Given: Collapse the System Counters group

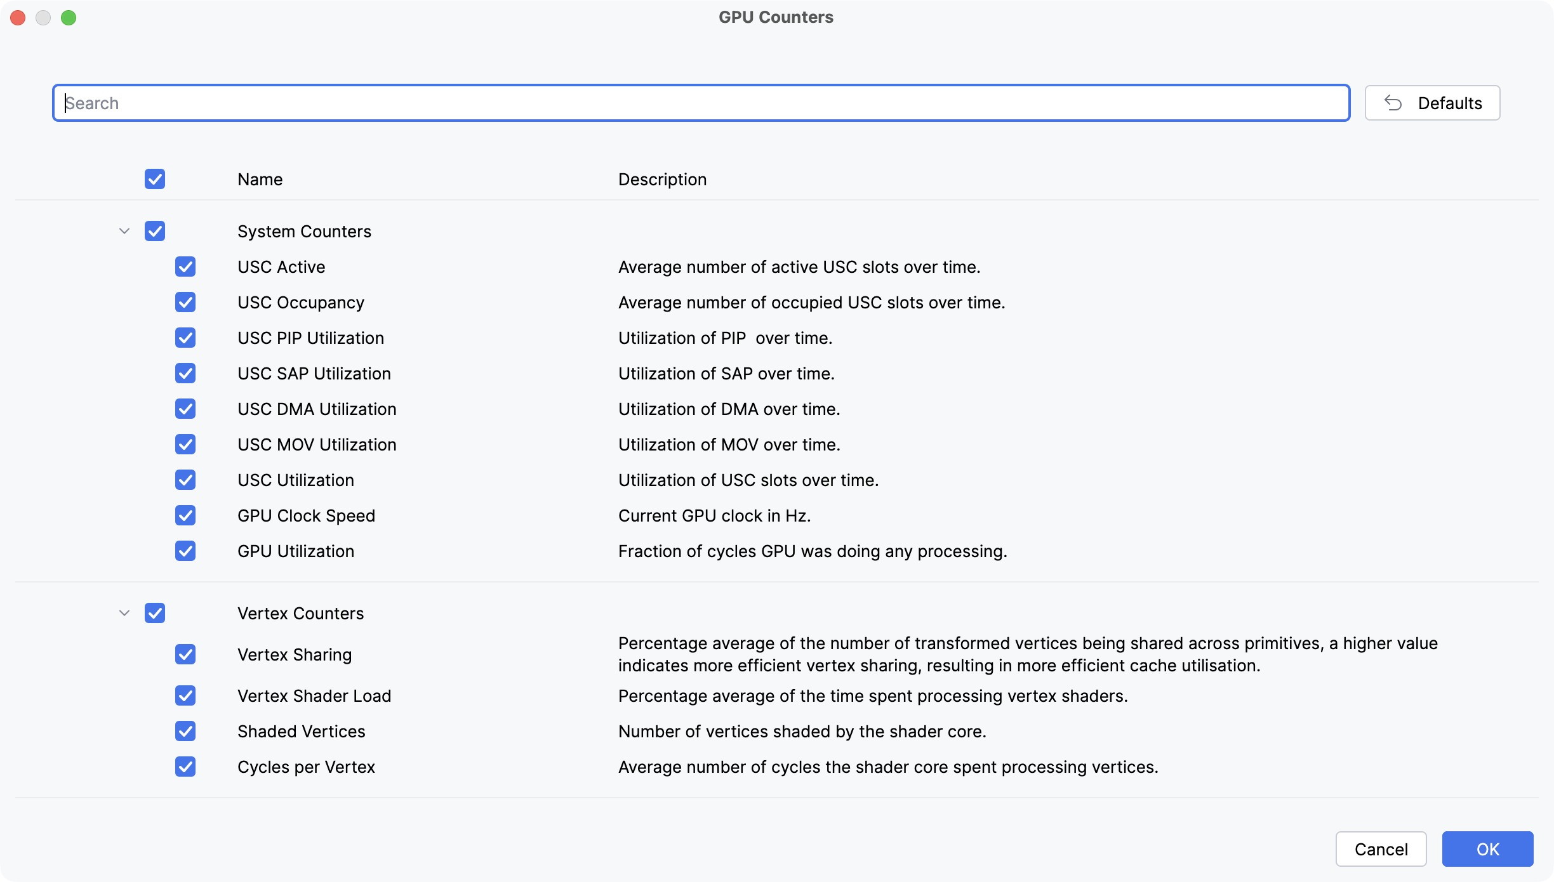Looking at the screenshot, I should tap(124, 231).
